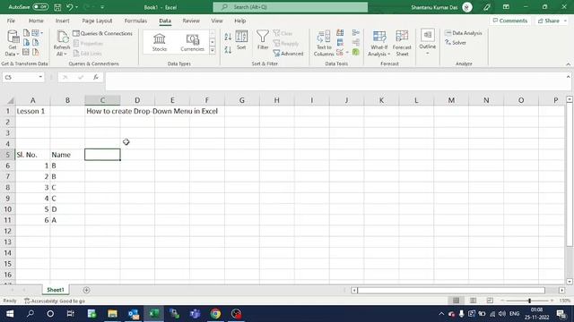Click the Select All corner triangle
The height and width of the screenshot is (322, 574).
click(10, 100)
